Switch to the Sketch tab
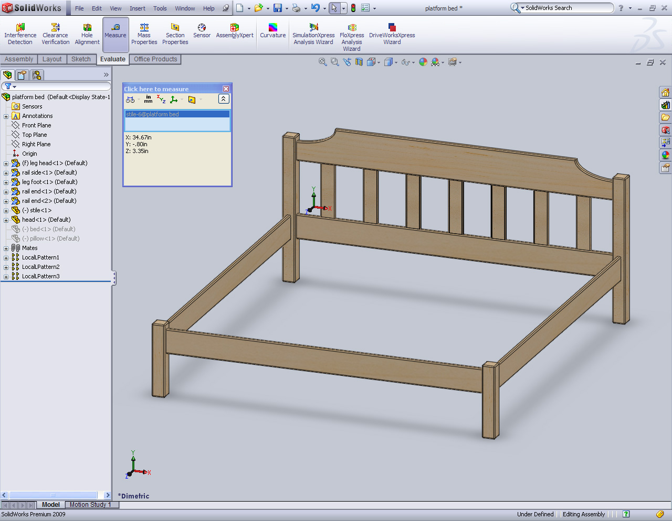The height and width of the screenshot is (521, 672). click(x=81, y=59)
